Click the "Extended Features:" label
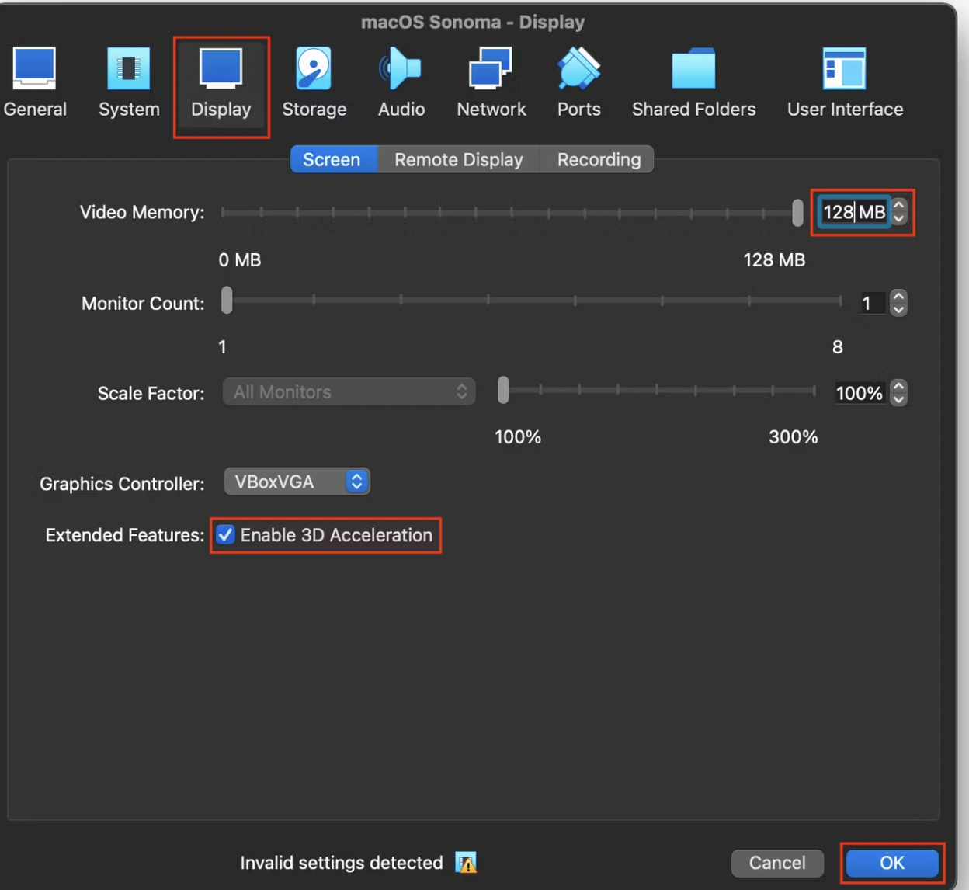Screen dimensions: 969x890 125,535
